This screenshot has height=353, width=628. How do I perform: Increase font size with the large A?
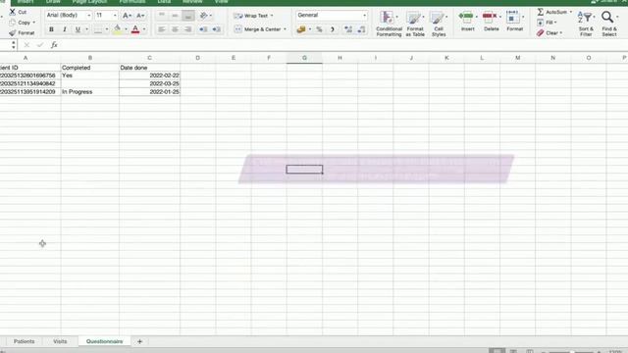point(127,16)
